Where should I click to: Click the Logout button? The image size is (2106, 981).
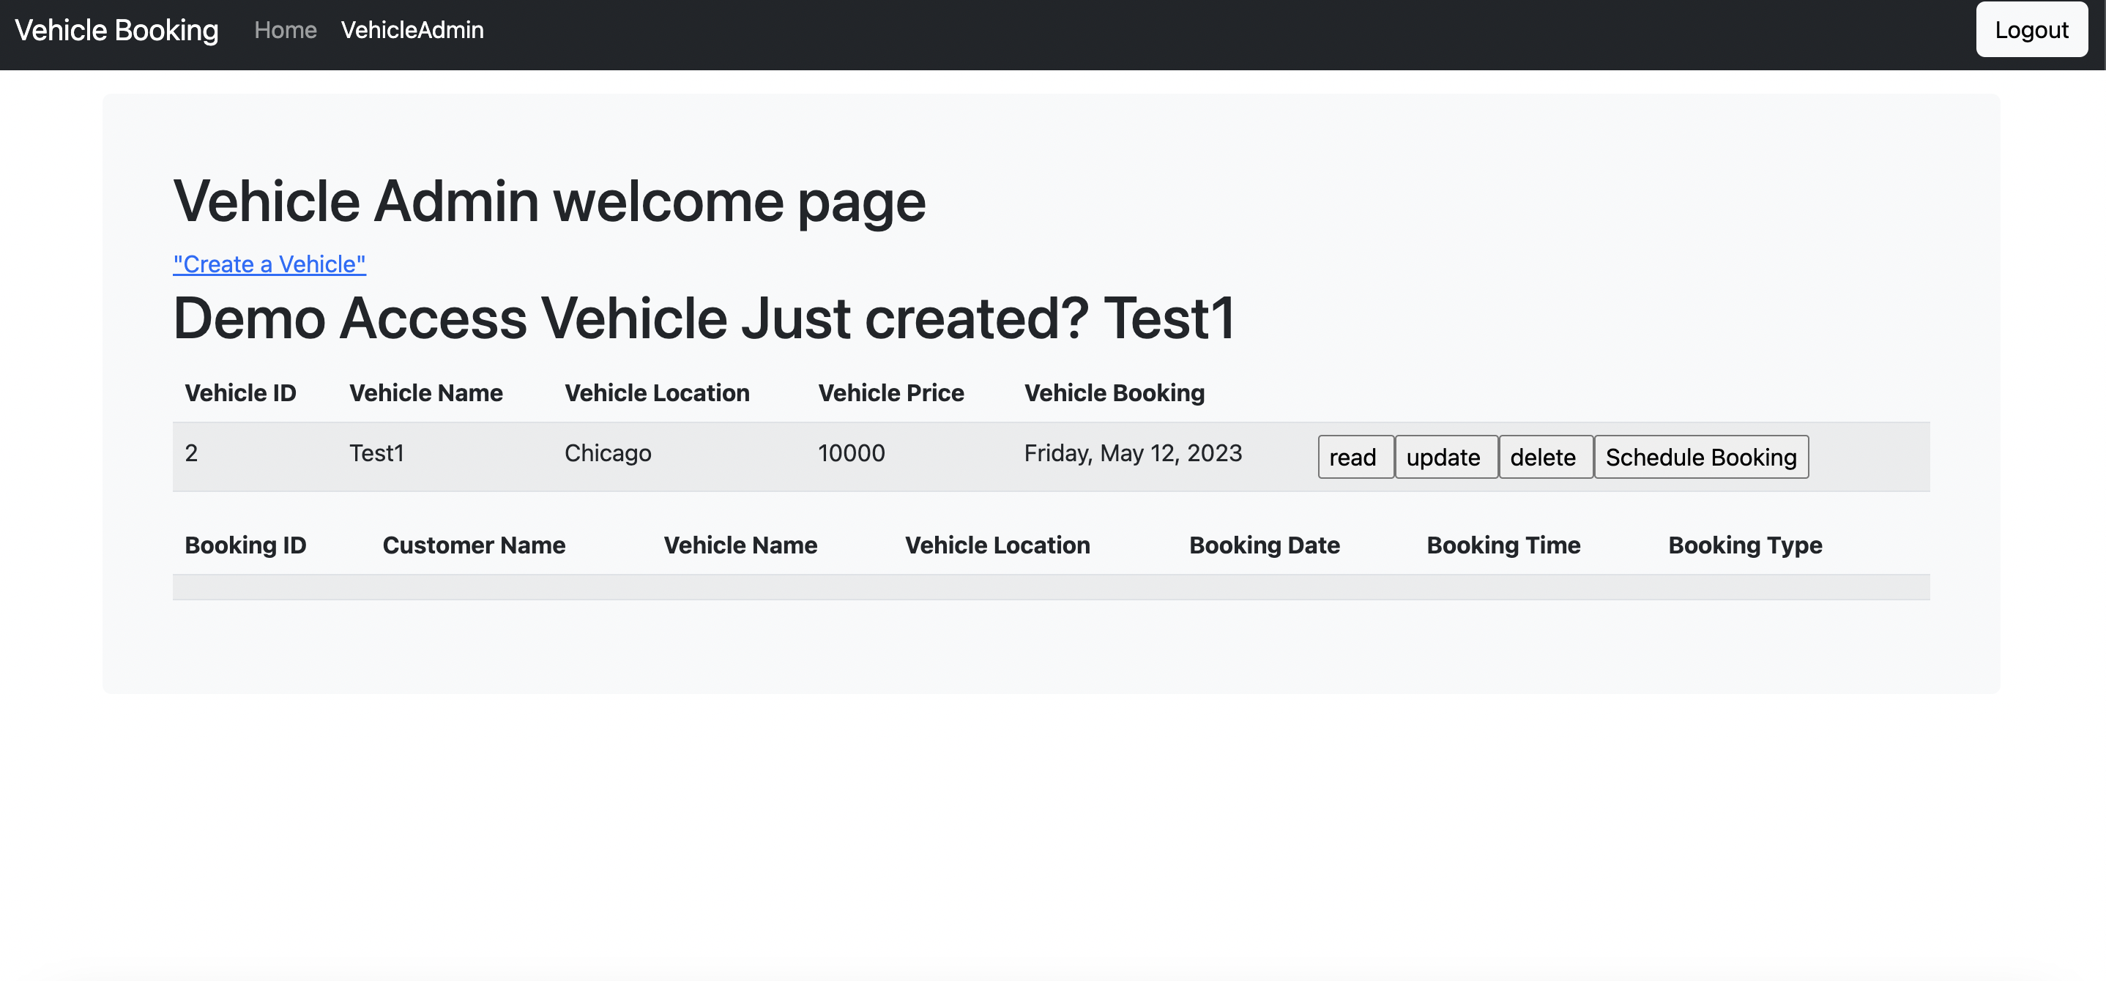[x=2031, y=29]
